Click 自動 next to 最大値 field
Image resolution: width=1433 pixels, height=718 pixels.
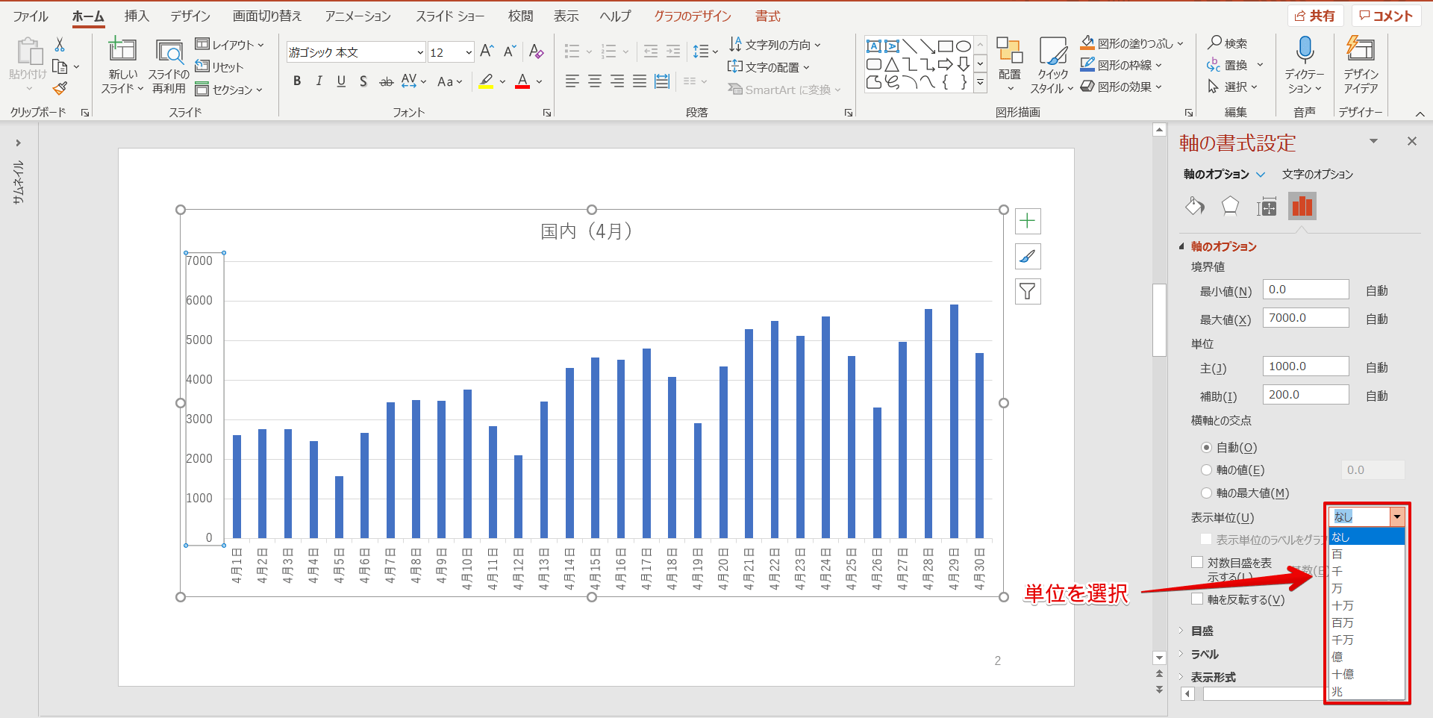tap(1377, 319)
